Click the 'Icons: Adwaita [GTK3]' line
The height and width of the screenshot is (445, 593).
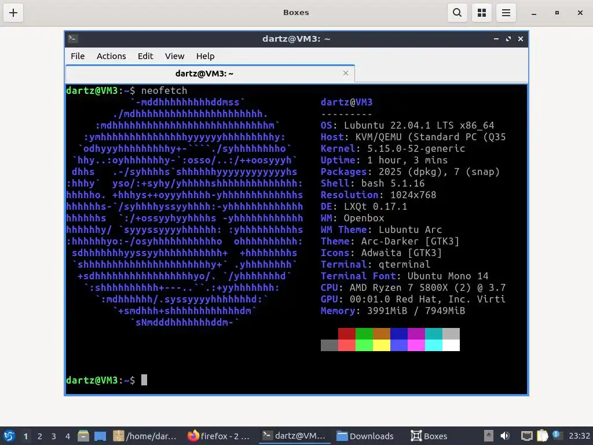[x=381, y=253]
